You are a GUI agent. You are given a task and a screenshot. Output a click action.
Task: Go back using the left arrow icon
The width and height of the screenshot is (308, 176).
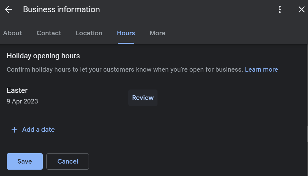tap(8, 9)
